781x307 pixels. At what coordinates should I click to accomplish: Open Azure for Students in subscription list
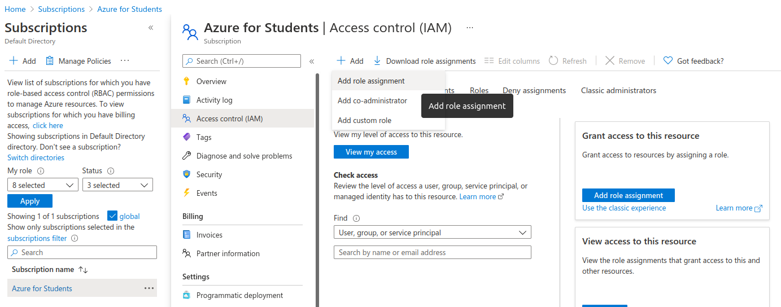[42, 288]
